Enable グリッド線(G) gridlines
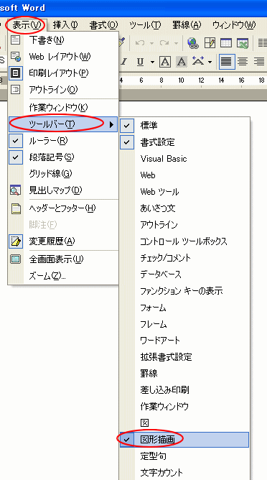 coord(62,174)
